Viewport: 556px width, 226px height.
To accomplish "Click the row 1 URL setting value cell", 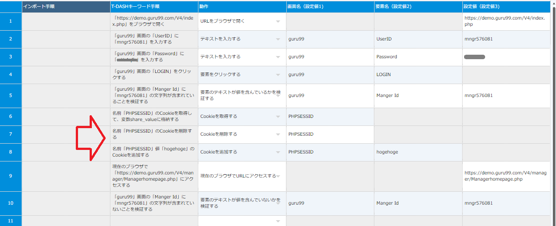I will 507,21.
